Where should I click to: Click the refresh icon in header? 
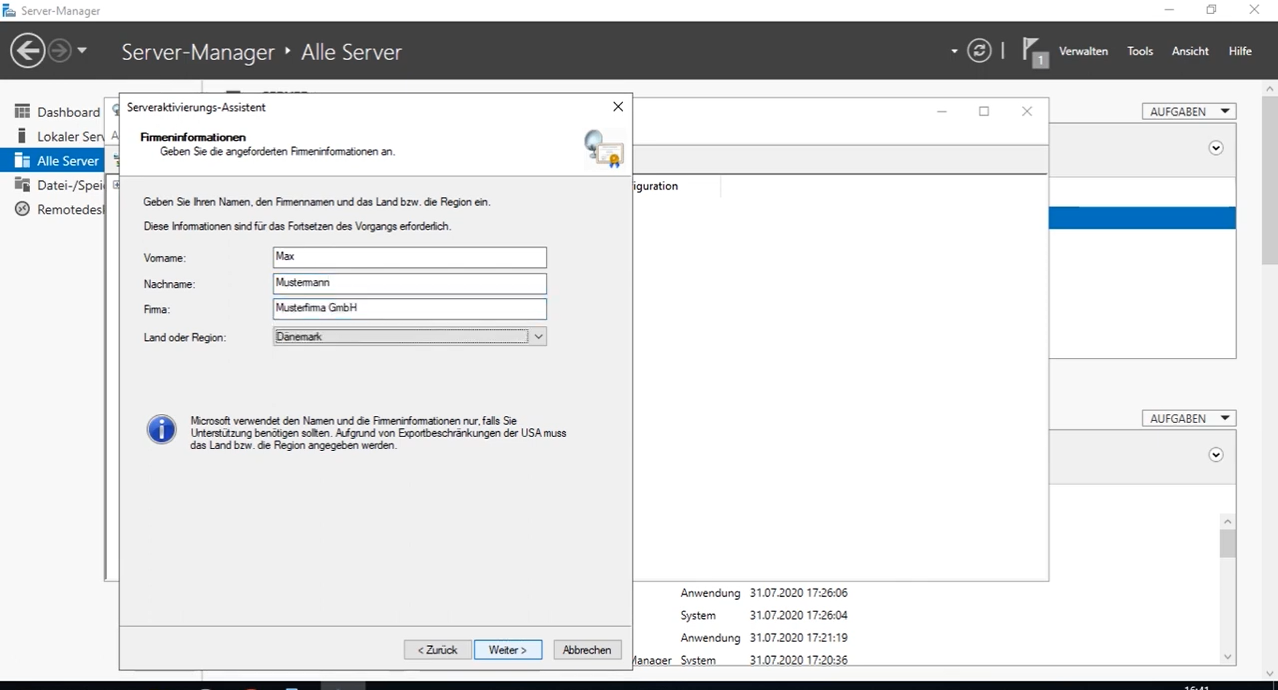[x=978, y=51]
